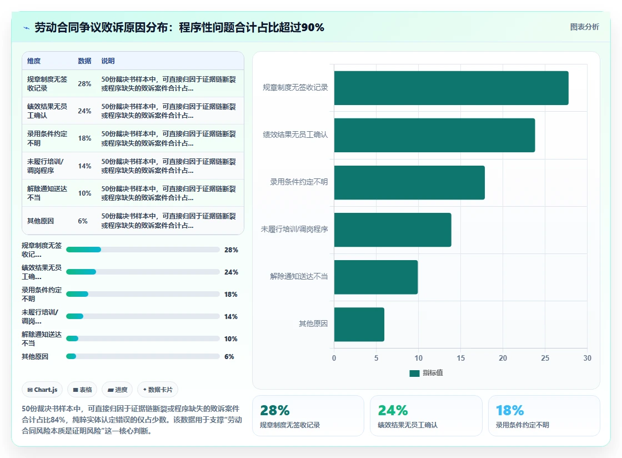Click the 解除通知送达不当 progress bar at 10%
622x458 pixels.
click(x=143, y=338)
